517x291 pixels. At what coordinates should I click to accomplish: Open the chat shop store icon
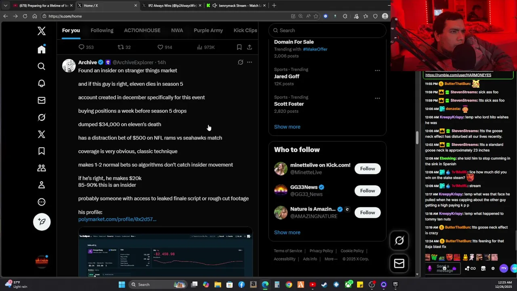[x=483, y=268]
